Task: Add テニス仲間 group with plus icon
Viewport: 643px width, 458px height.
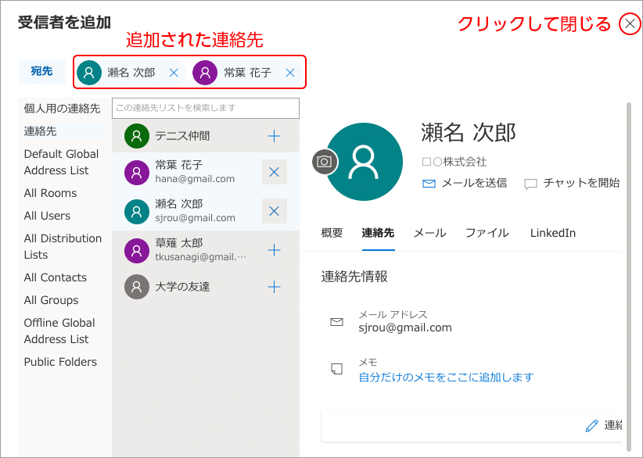Action: pyautogui.click(x=274, y=136)
